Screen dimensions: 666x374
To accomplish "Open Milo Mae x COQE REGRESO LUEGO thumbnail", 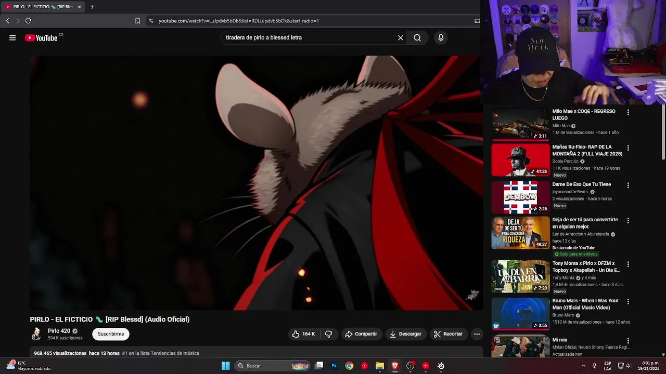I will [520, 124].
